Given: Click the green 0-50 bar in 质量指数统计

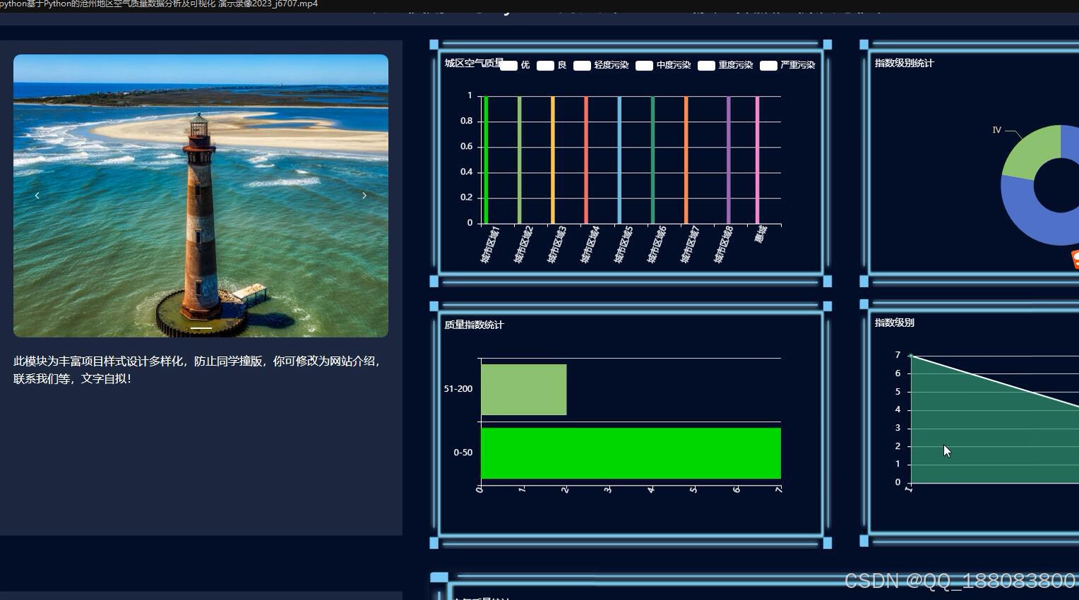Looking at the screenshot, I should coord(628,452).
